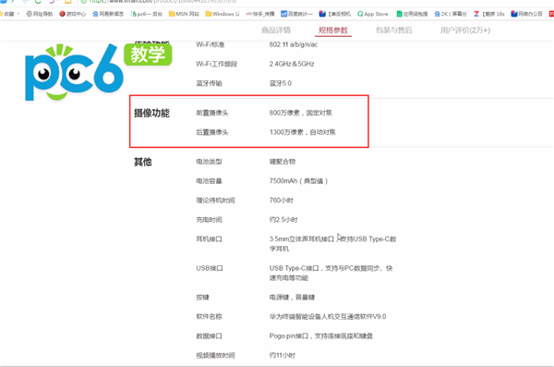Open the 收藏 favorites star bookmark
The width and height of the screenshot is (554, 367).
click(7, 14)
